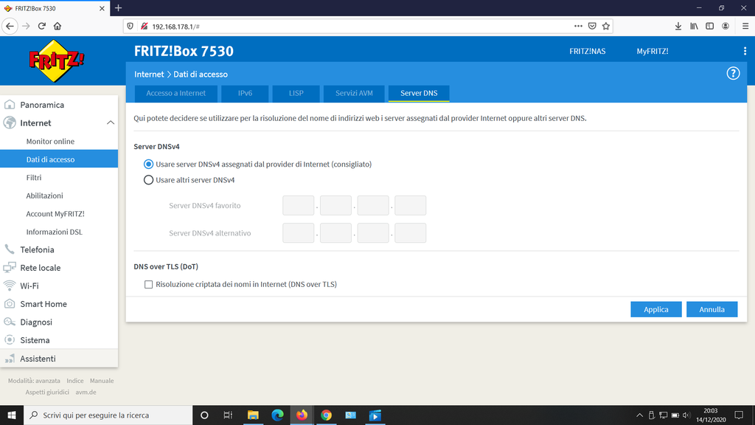Click the Internet globe icon in sidebar

coord(10,123)
